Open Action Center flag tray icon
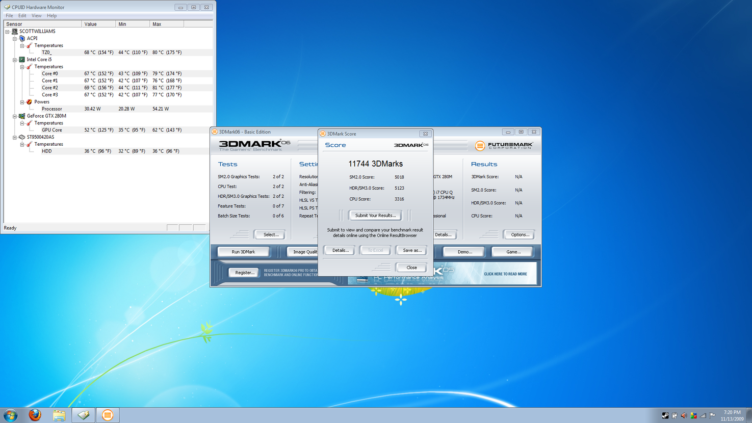The width and height of the screenshot is (752, 423). (712, 415)
